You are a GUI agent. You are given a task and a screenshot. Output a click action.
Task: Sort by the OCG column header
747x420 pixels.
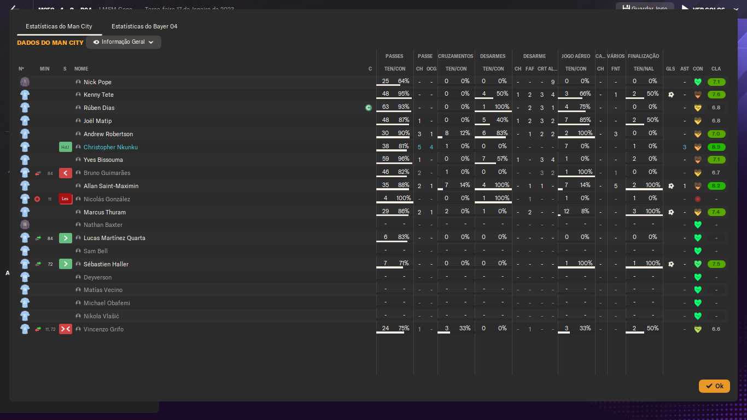pos(431,69)
